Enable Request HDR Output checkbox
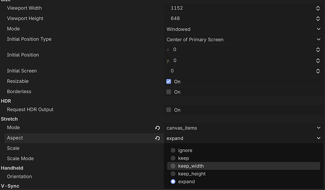This screenshot has height=190, width=325. (x=169, y=110)
